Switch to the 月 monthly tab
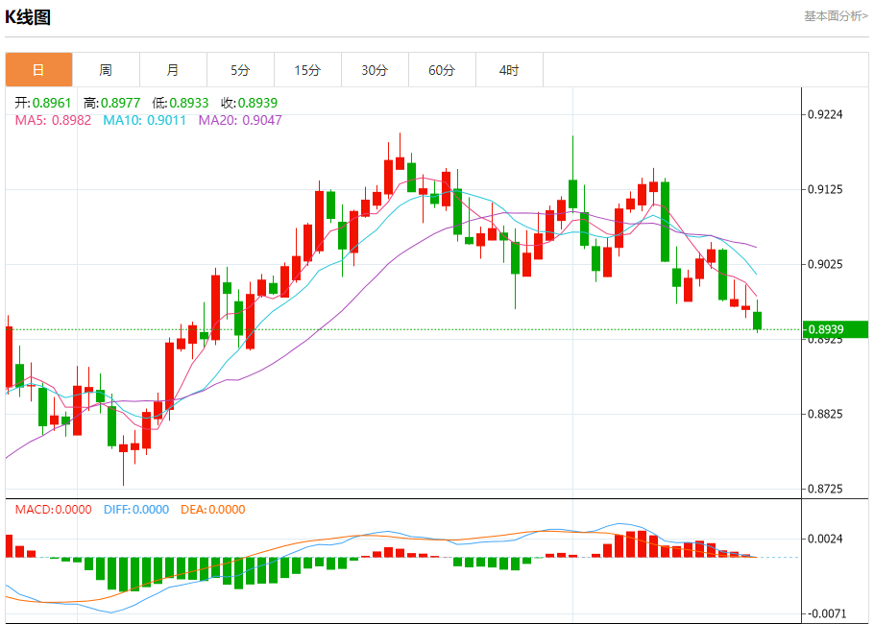The height and width of the screenshot is (624, 874). pyautogui.click(x=173, y=70)
